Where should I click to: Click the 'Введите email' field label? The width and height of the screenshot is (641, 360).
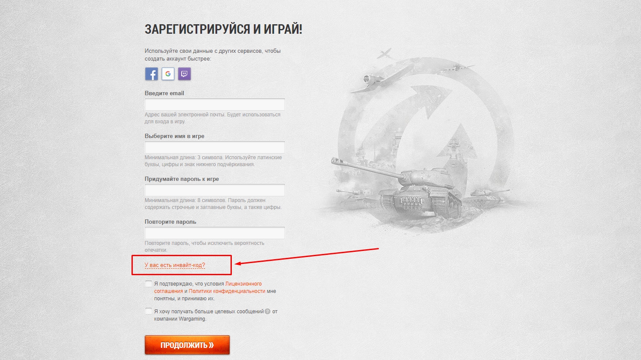(x=164, y=93)
